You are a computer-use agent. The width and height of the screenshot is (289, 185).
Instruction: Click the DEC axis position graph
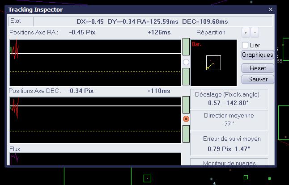point(95,119)
